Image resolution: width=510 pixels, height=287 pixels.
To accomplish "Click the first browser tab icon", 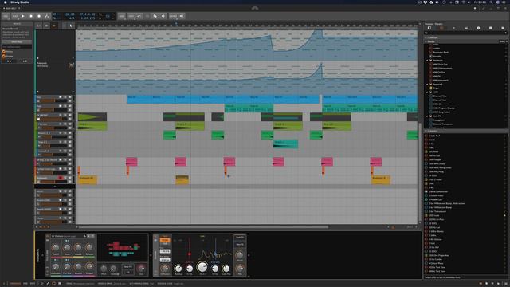I will pos(430,29).
